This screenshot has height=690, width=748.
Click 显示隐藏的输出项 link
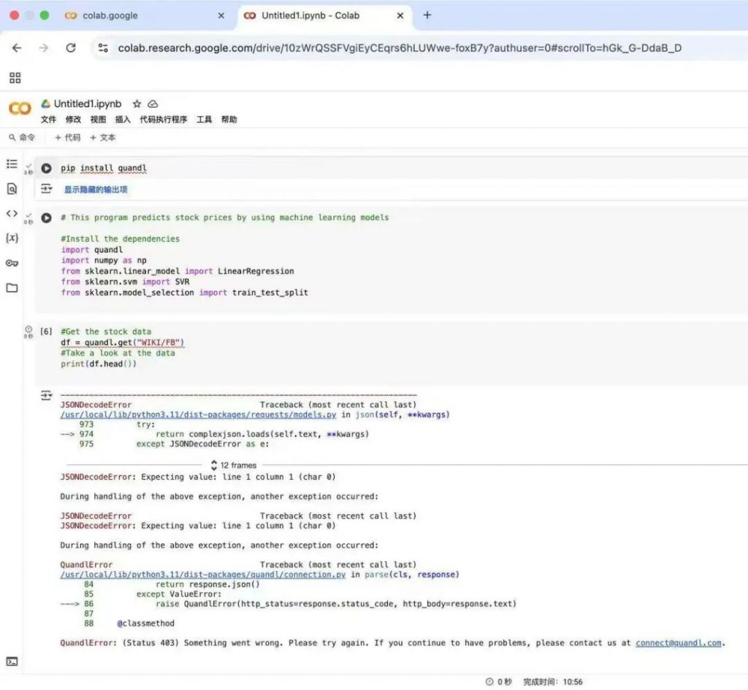pos(96,189)
